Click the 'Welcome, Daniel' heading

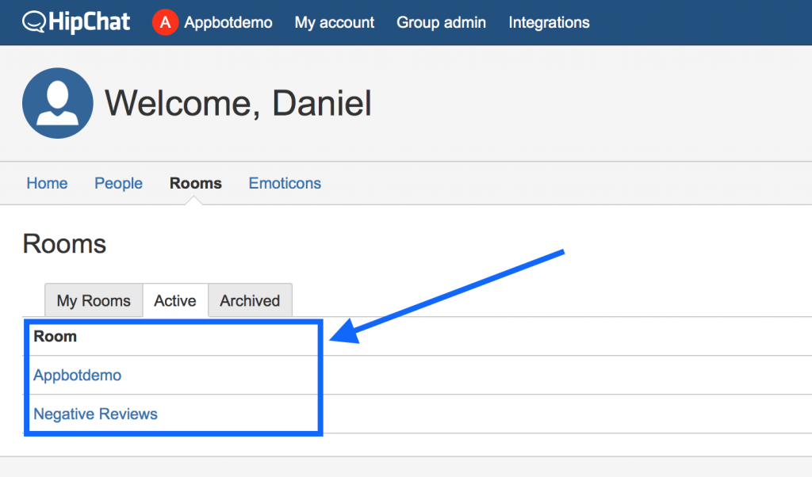tap(238, 103)
